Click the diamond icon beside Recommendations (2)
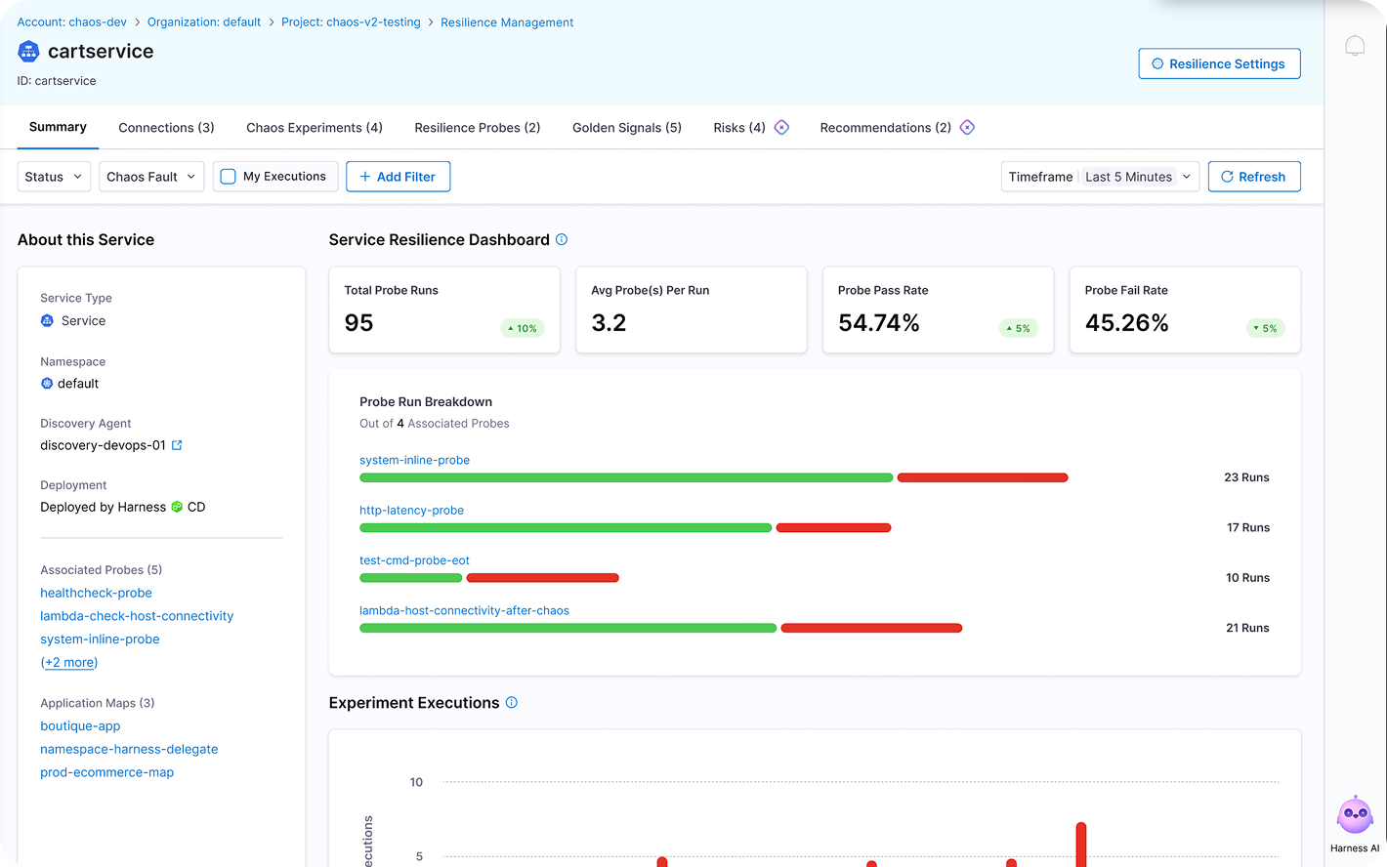Viewport: 1387px width, 867px height. point(967,127)
